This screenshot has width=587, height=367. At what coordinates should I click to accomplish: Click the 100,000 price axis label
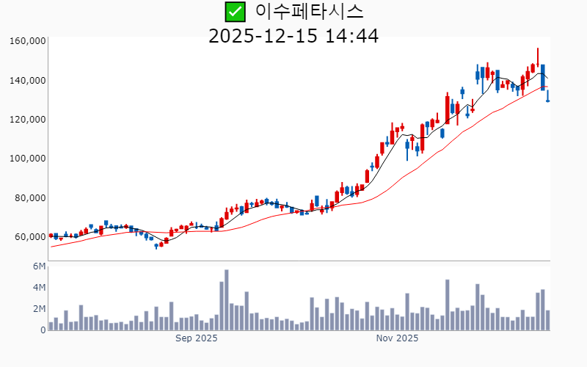point(27,159)
